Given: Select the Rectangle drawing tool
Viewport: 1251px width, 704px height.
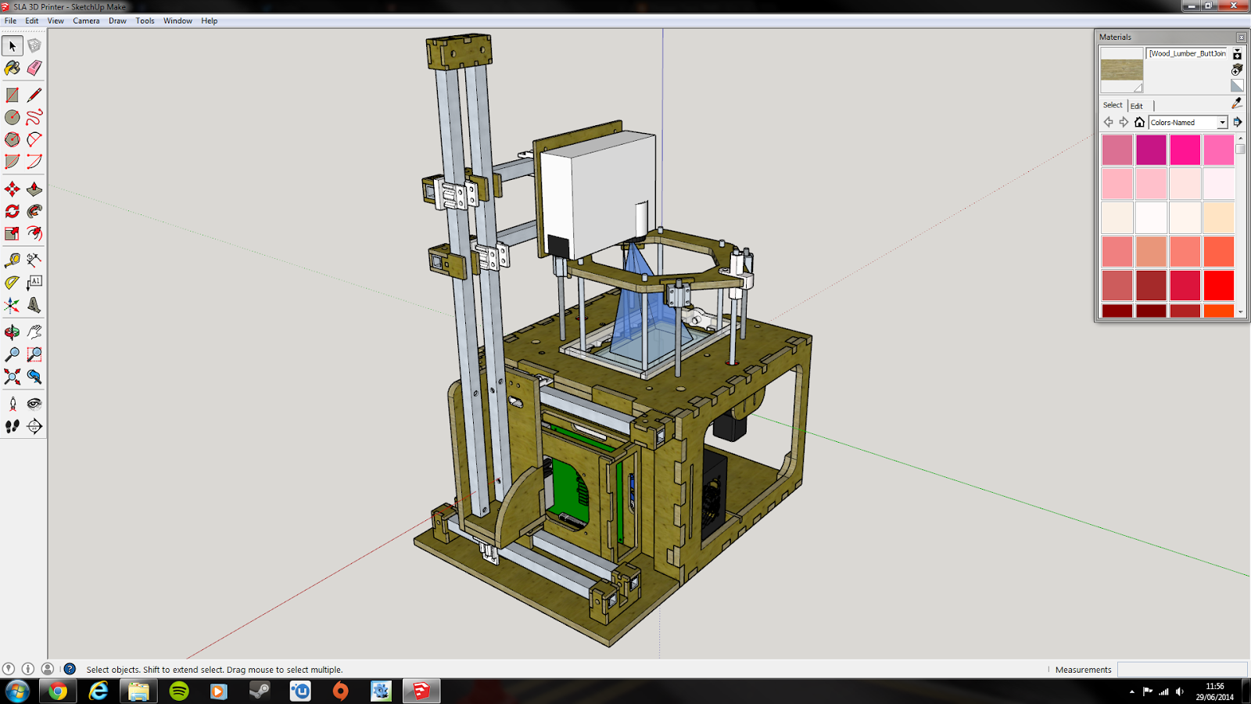Looking at the screenshot, I should (13, 95).
